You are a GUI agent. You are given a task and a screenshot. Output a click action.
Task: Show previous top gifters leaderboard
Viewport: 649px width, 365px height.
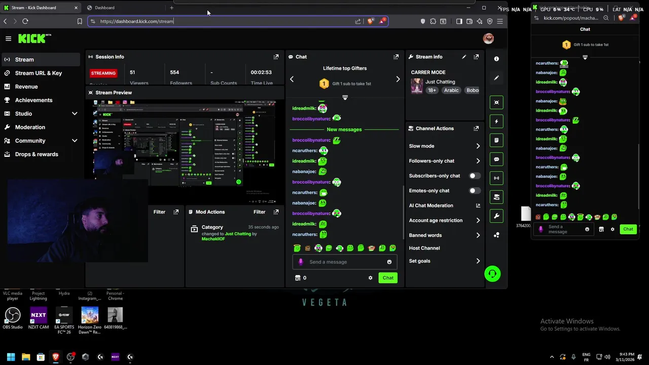click(x=292, y=79)
